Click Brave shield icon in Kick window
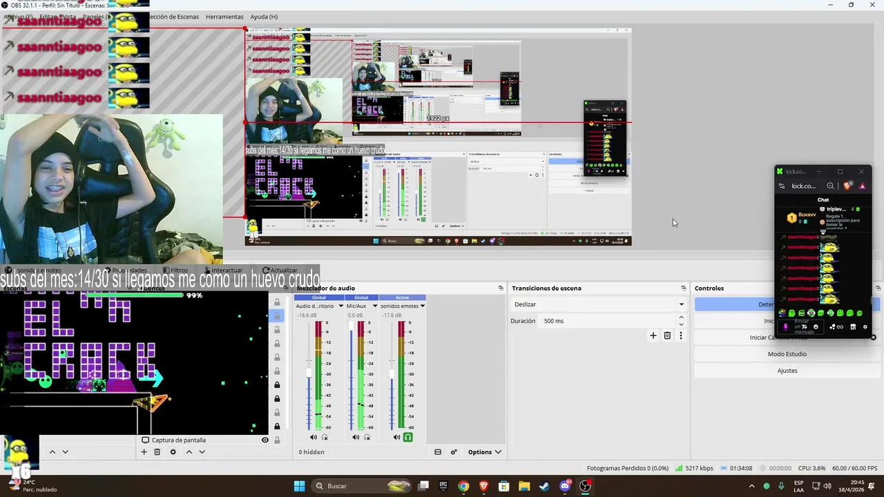The width and height of the screenshot is (884, 497). pos(848,186)
